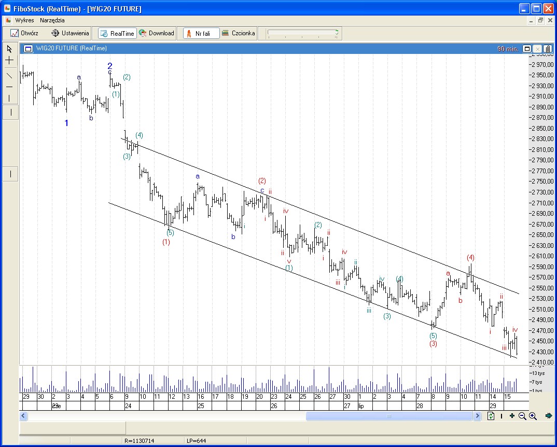557x447 pixels.
Task: Select the arrow pointer tool
Action: coord(9,49)
